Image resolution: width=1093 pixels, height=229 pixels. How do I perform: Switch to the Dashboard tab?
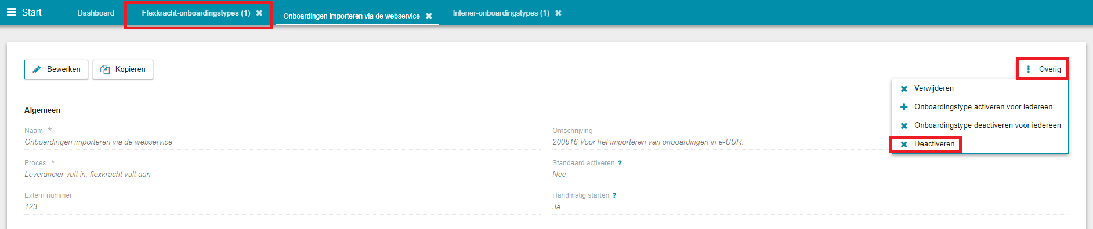click(x=96, y=13)
